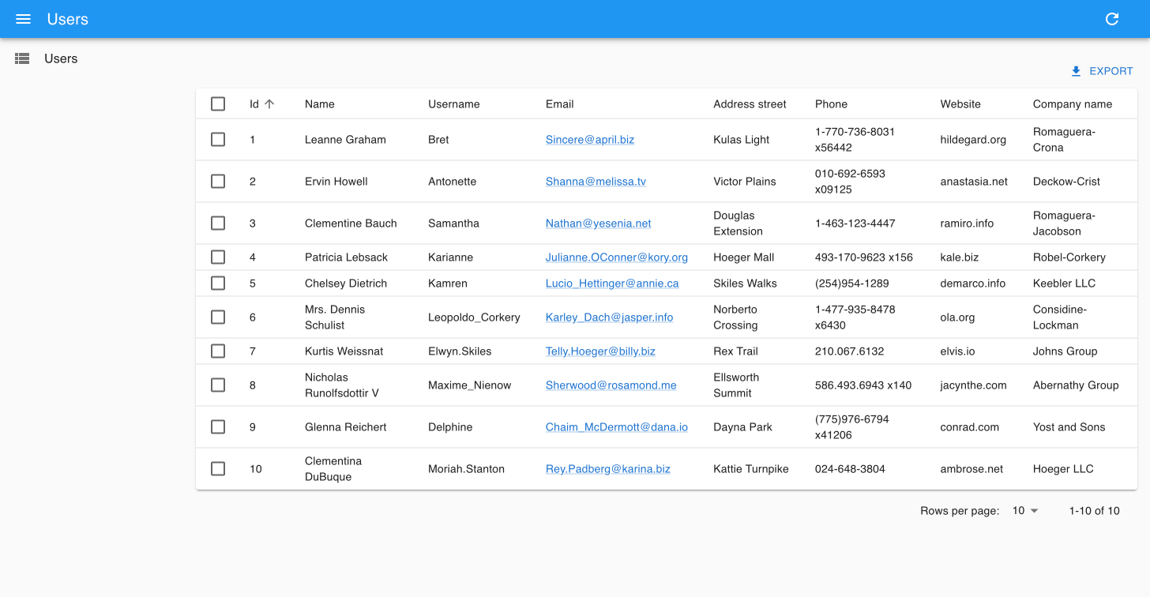
Task: Check the box for Kurtis Weissnat's row
Action: [218, 351]
